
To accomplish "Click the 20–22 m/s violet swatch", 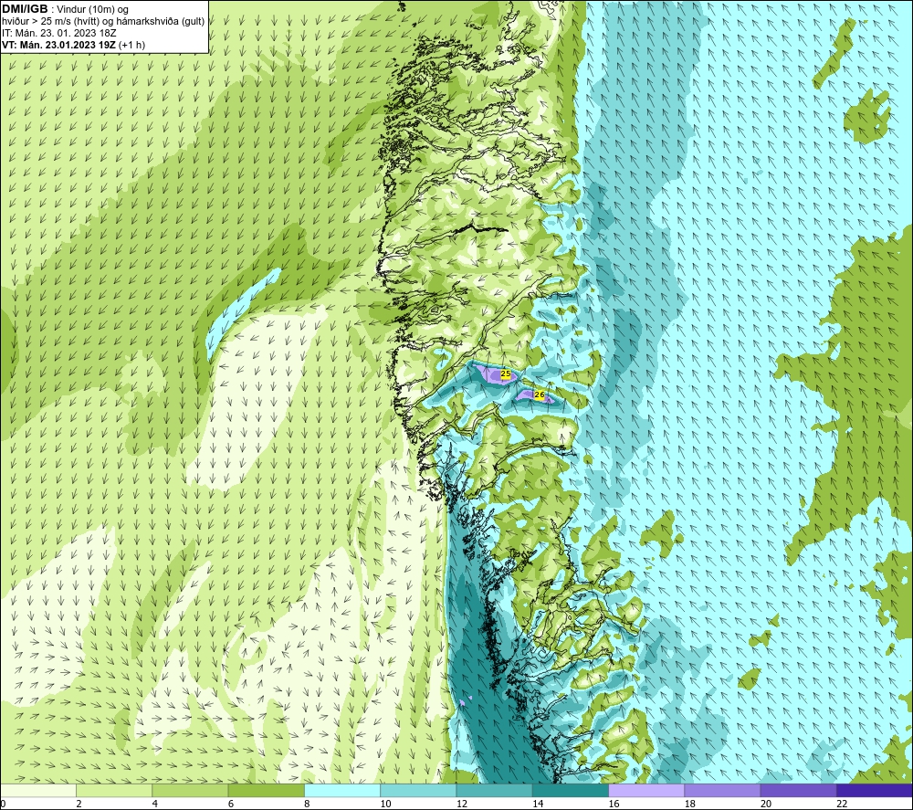I will [799, 790].
